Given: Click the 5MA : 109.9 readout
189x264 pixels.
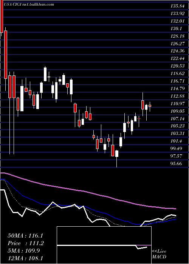Looking at the screenshot, I should 23,251.
